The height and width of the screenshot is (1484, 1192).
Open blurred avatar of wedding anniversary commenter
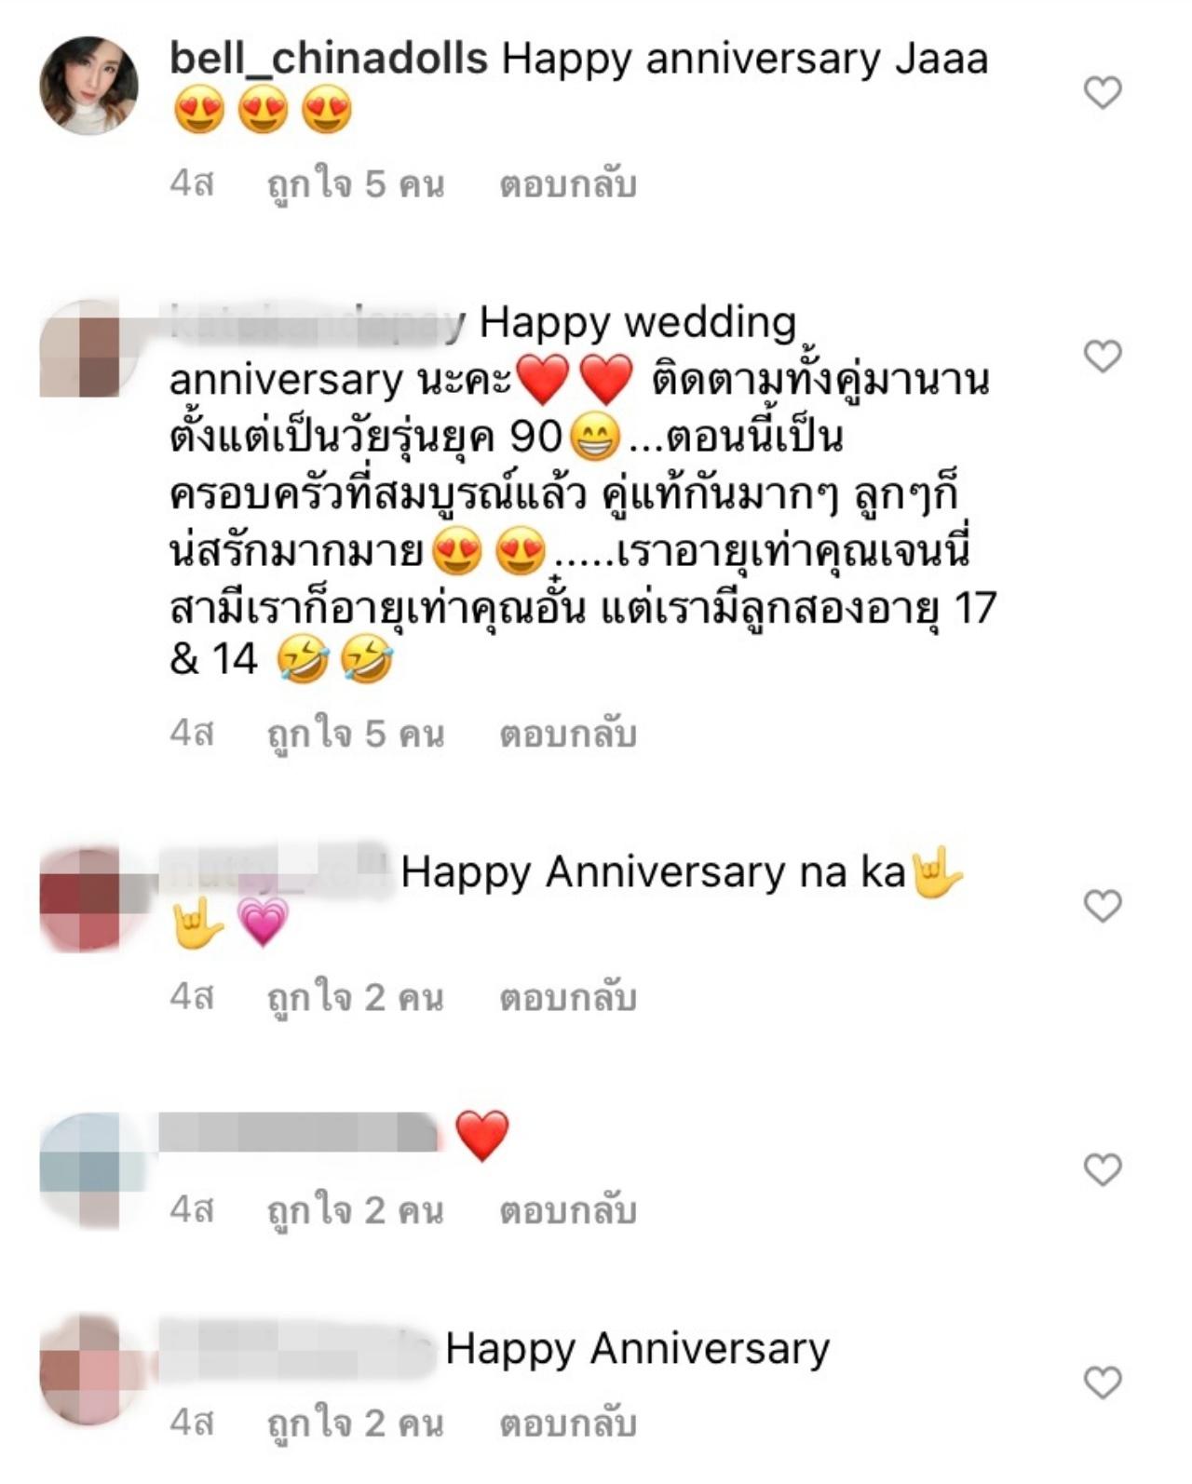click(88, 349)
